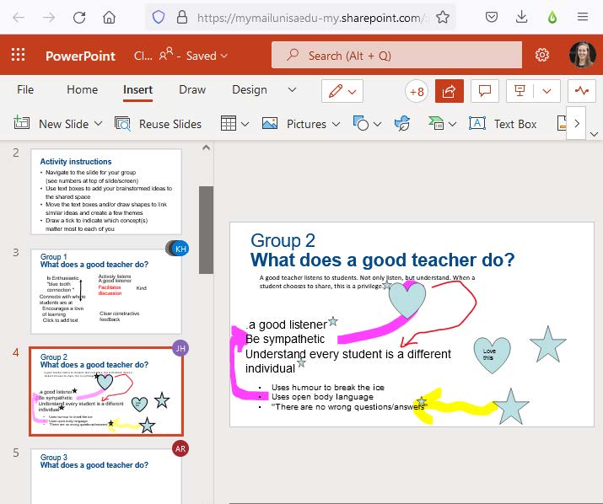Open the Shapes dropdown arrow
The image size is (603, 504).
point(376,124)
